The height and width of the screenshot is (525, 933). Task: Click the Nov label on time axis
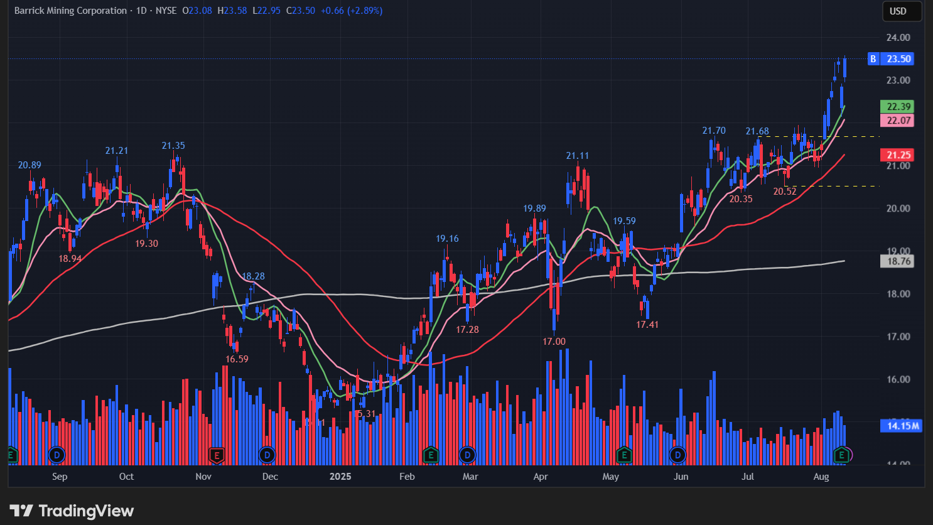pyautogui.click(x=203, y=477)
